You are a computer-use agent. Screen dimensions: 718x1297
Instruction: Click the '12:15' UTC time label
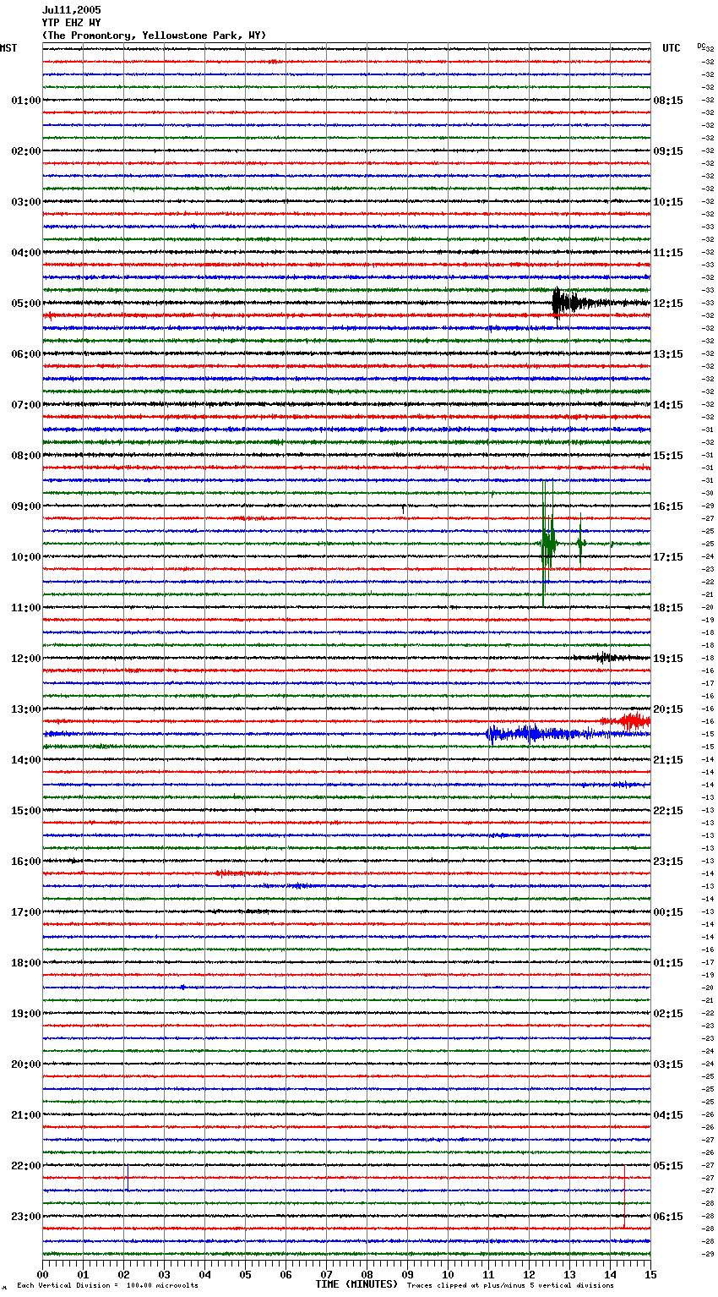(x=668, y=304)
